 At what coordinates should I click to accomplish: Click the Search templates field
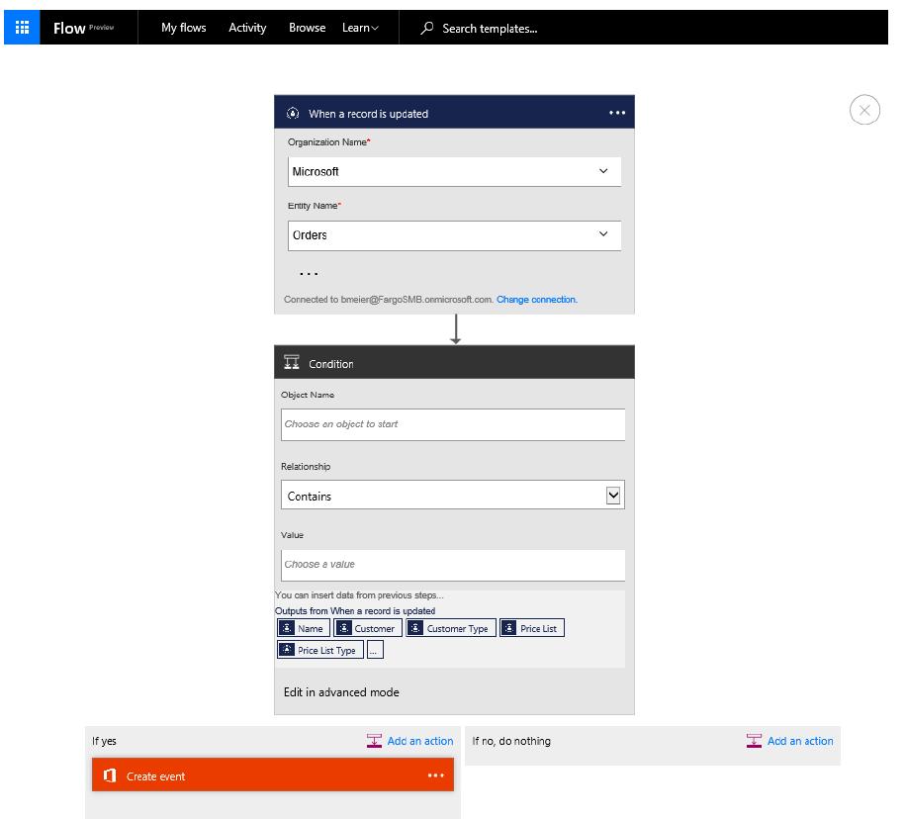pyautogui.click(x=490, y=29)
